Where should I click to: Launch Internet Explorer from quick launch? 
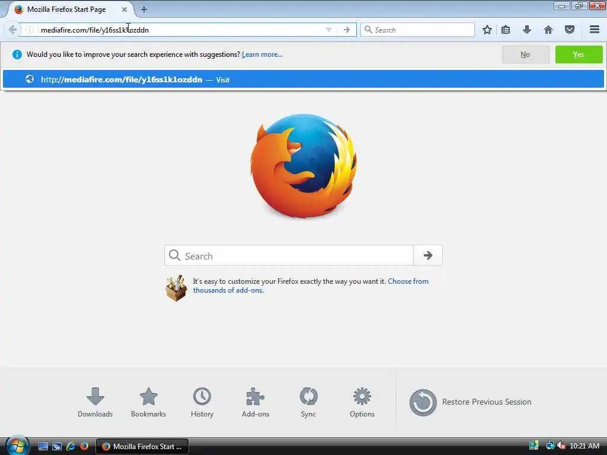click(x=71, y=447)
